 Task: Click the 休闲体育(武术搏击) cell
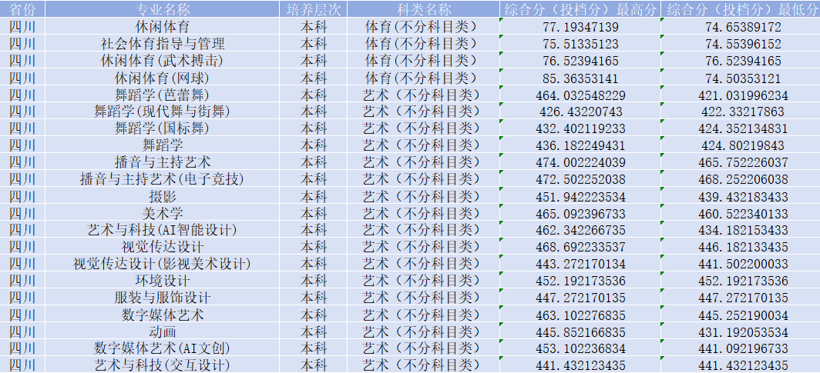pos(163,61)
